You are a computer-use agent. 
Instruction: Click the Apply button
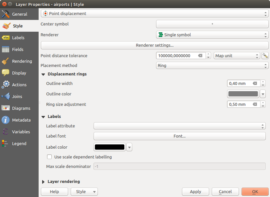pyautogui.click(x=195, y=192)
